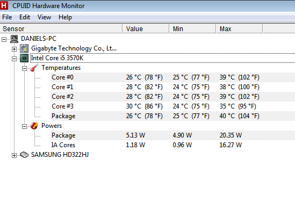Select the Powers label
The height and width of the screenshot is (209, 295).
point(52,126)
